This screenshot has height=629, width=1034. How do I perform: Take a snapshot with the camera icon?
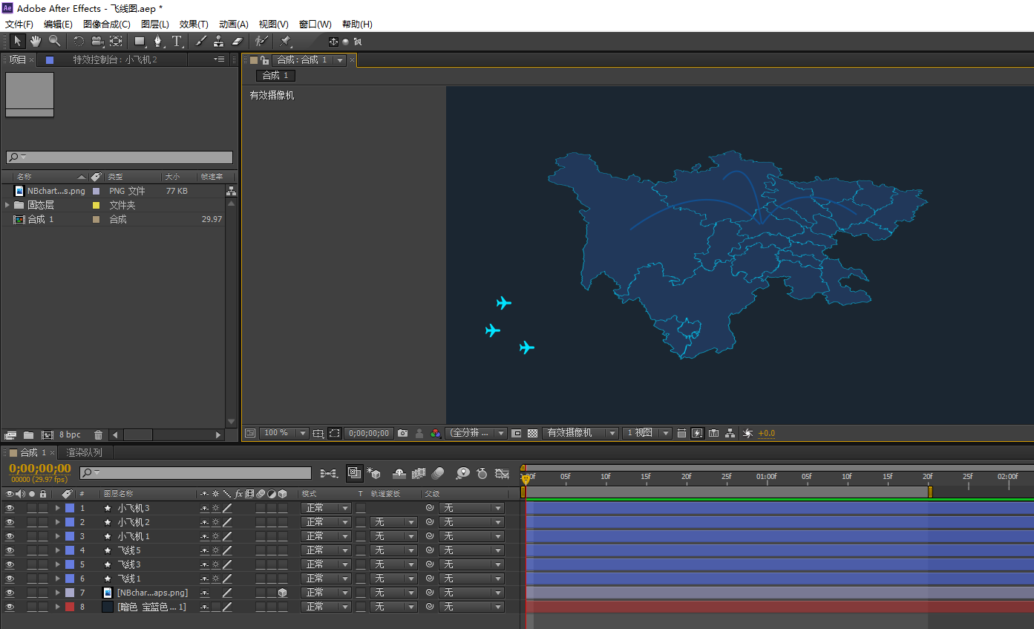click(402, 433)
